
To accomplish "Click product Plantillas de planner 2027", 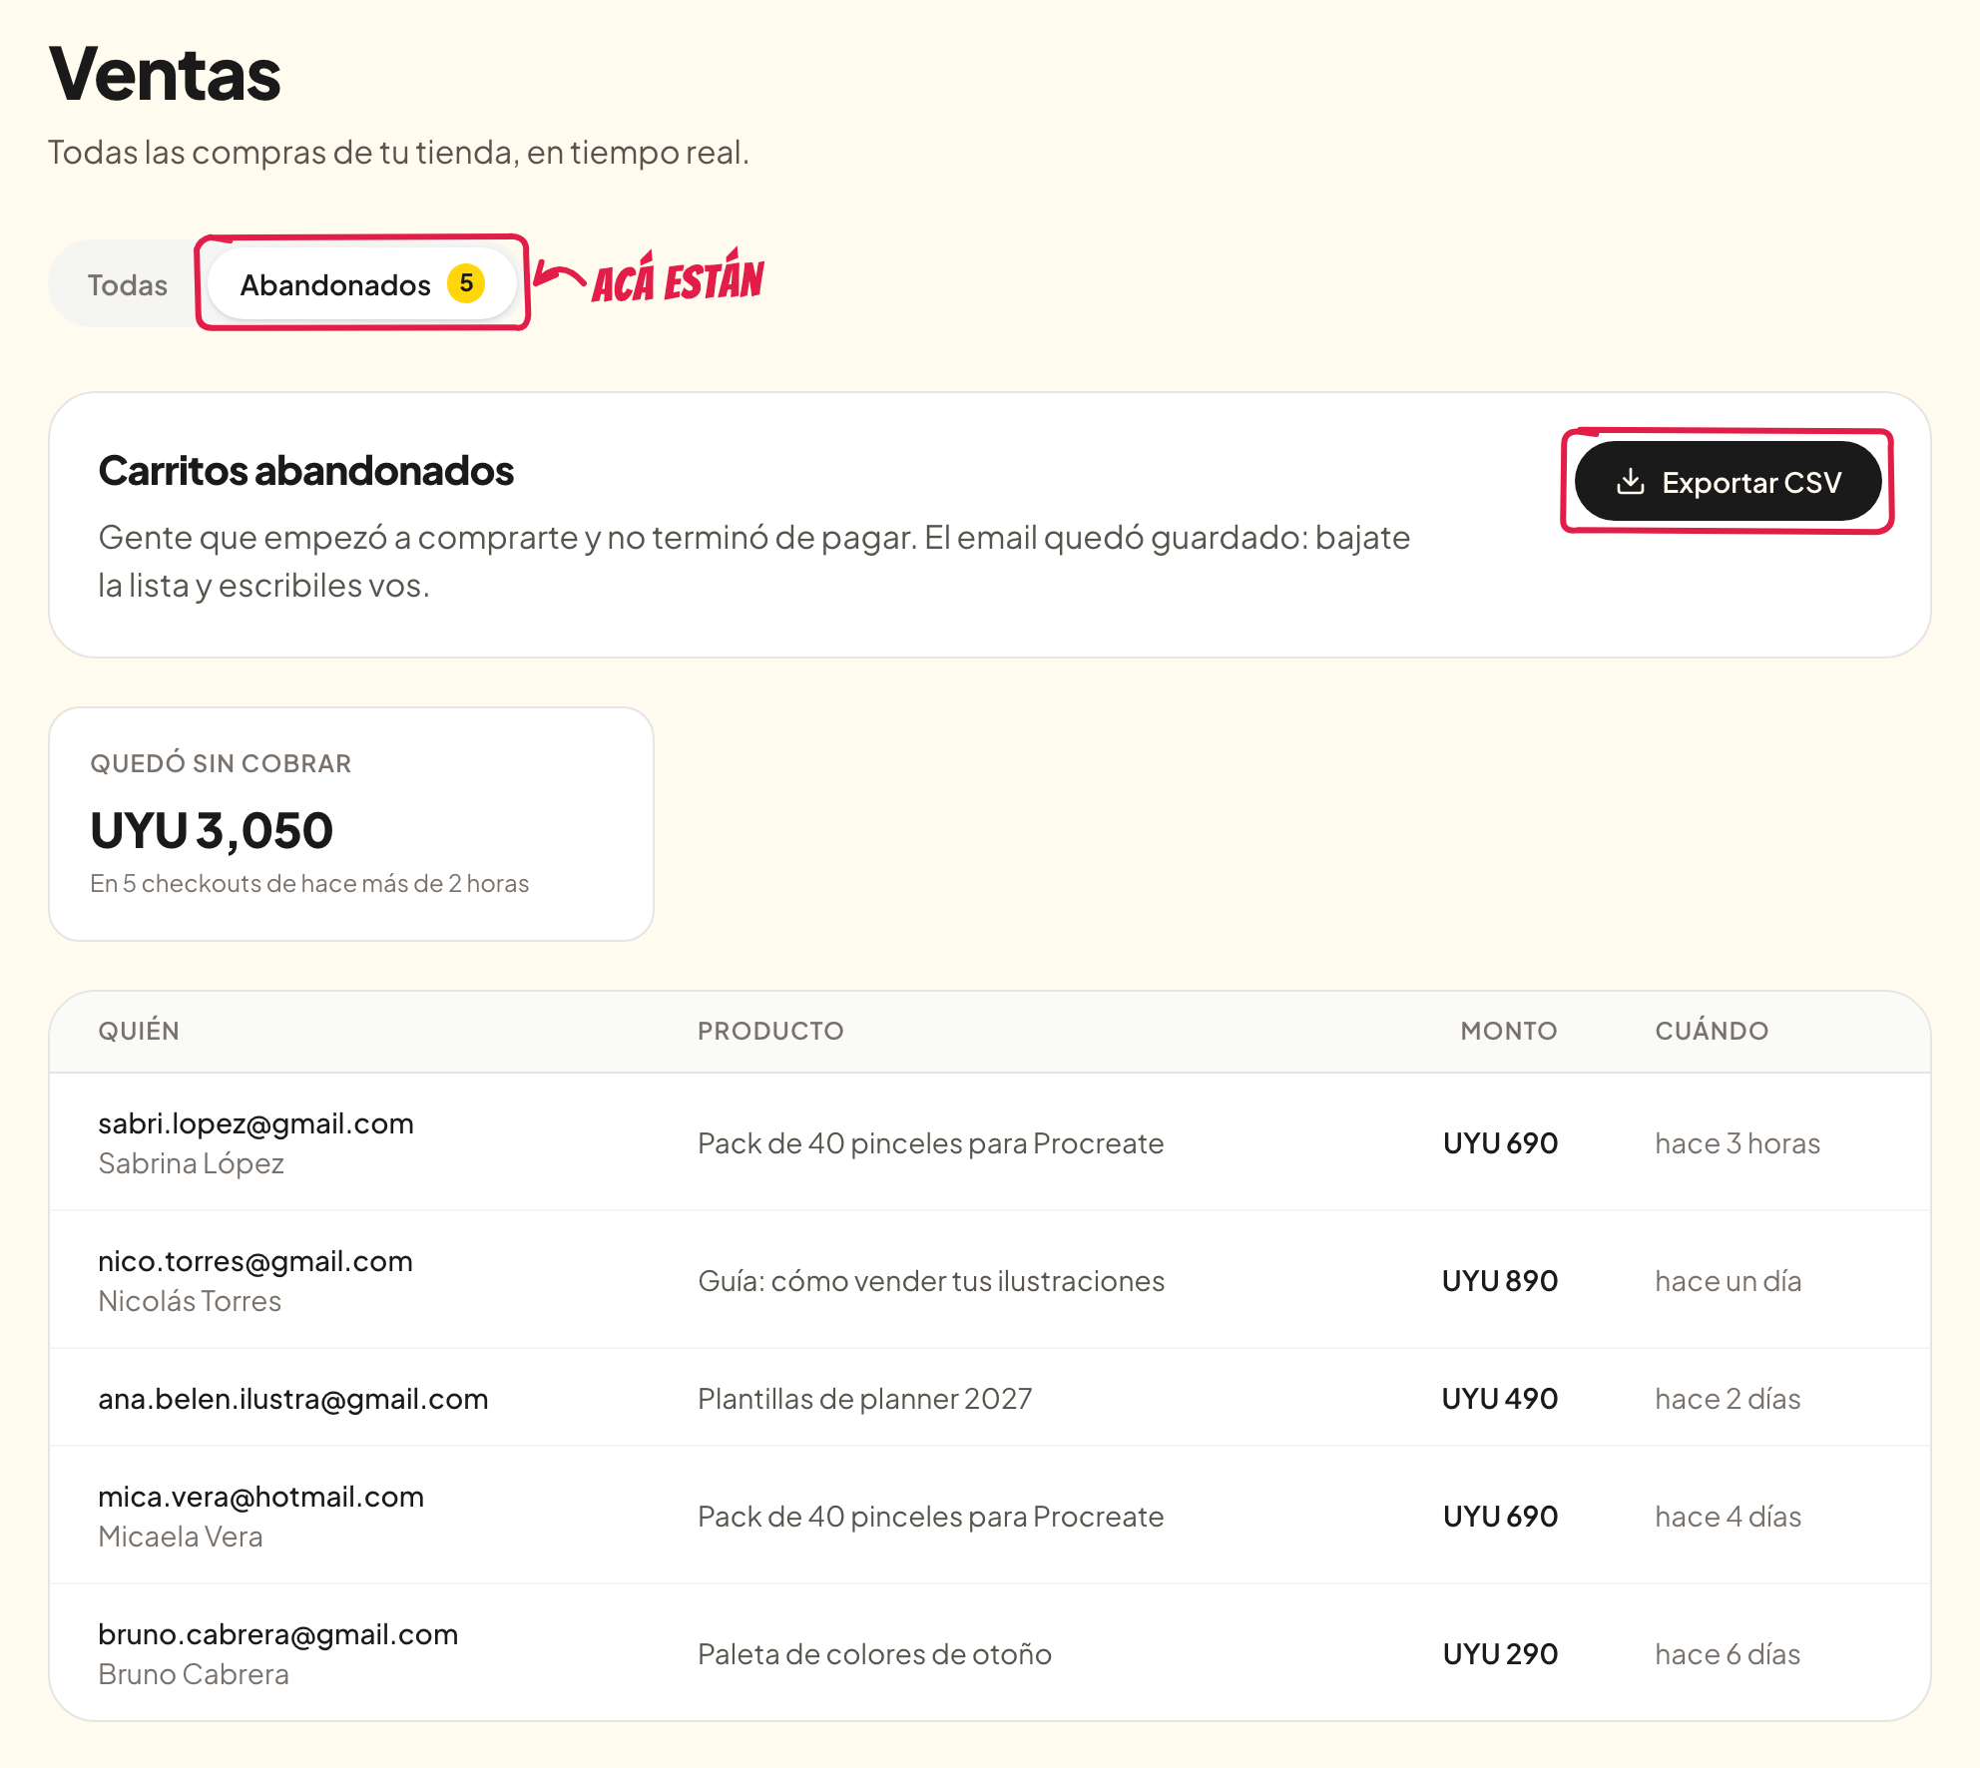I will (x=865, y=1399).
